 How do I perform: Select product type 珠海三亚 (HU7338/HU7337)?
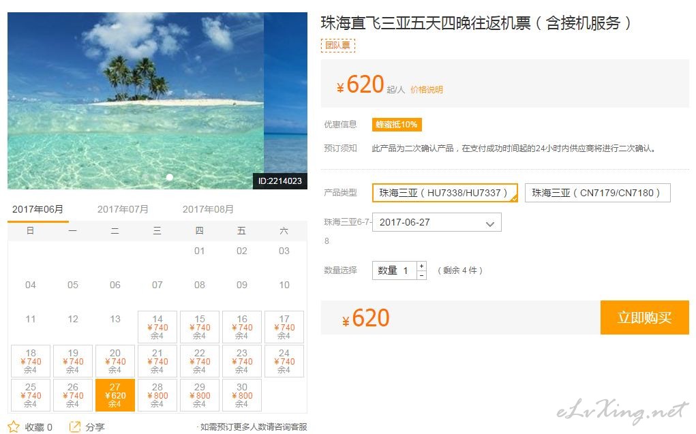click(444, 193)
